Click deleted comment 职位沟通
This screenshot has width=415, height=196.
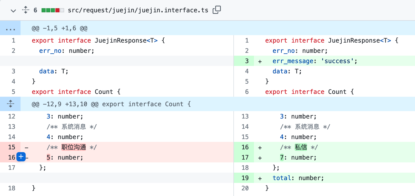click(x=74, y=147)
